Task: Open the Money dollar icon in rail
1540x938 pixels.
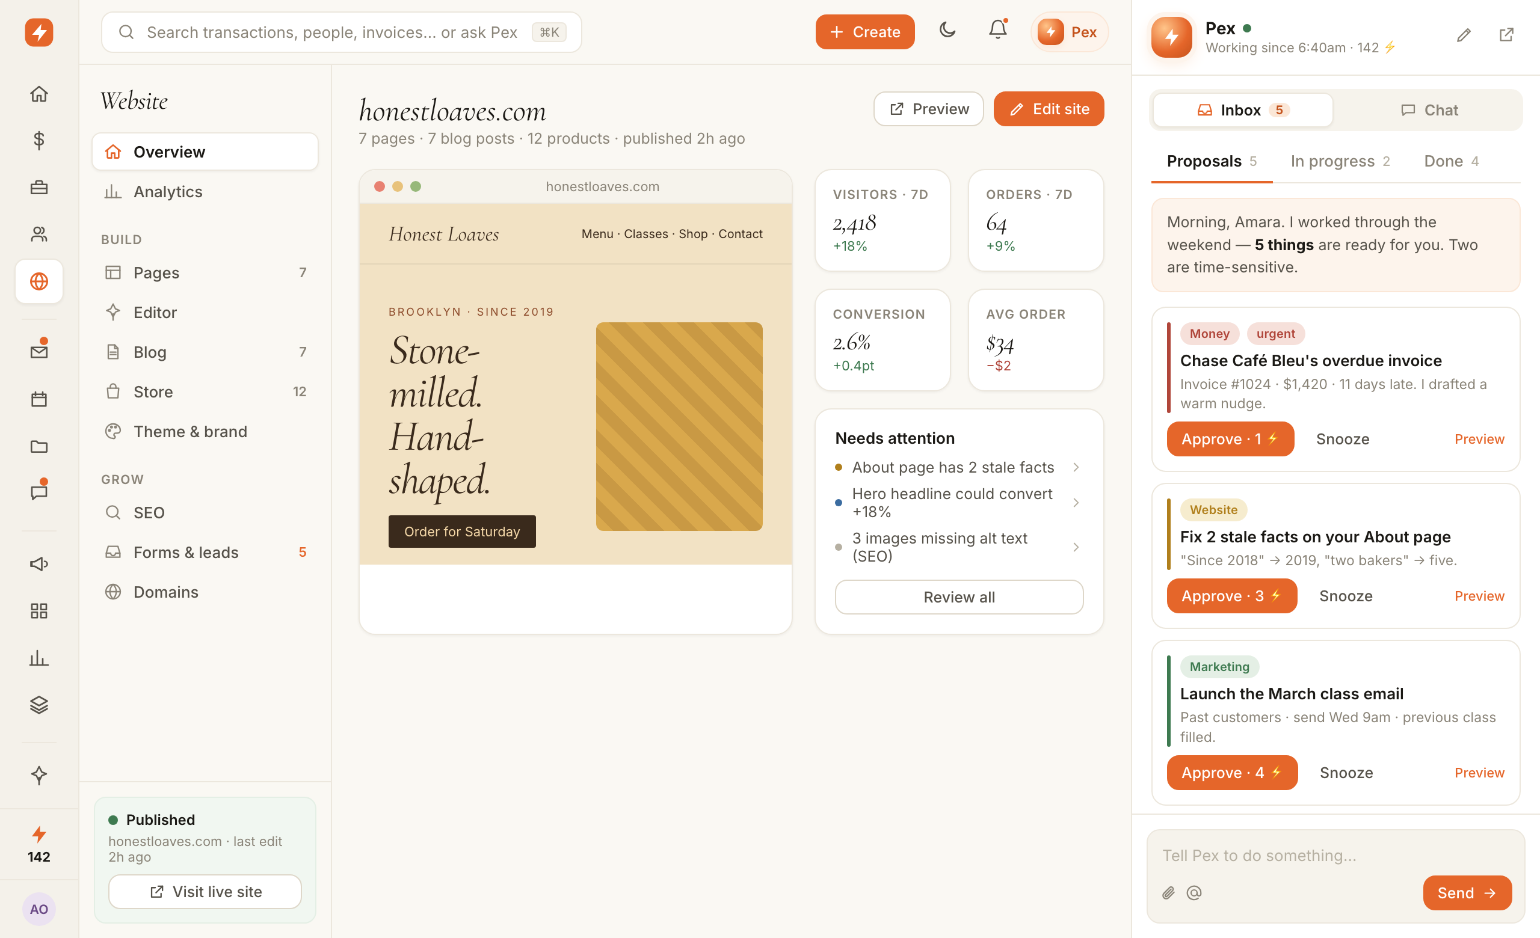Action: pyautogui.click(x=38, y=141)
